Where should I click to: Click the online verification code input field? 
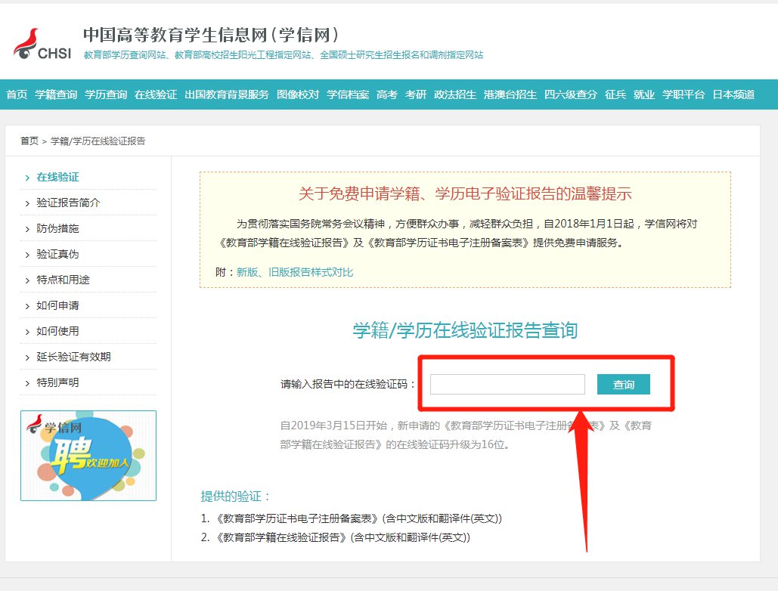click(507, 385)
